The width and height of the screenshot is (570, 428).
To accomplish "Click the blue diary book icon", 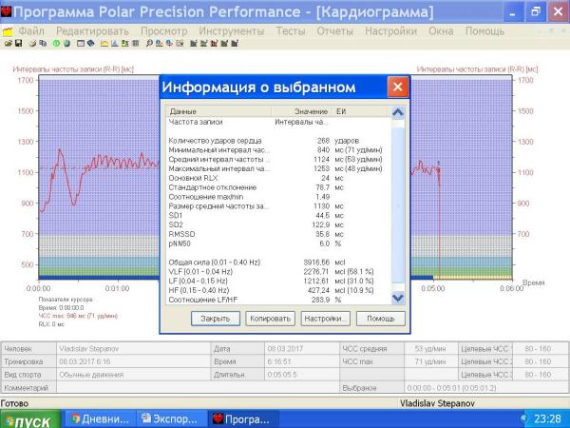I will coord(91,44).
